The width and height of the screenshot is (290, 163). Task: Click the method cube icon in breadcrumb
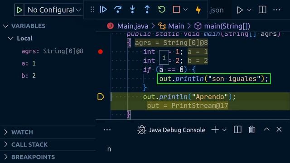point(198,26)
